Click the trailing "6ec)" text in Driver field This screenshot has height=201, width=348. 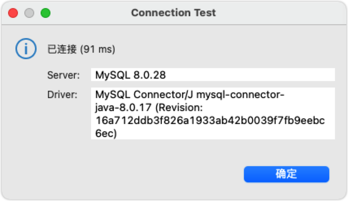point(106,134)
